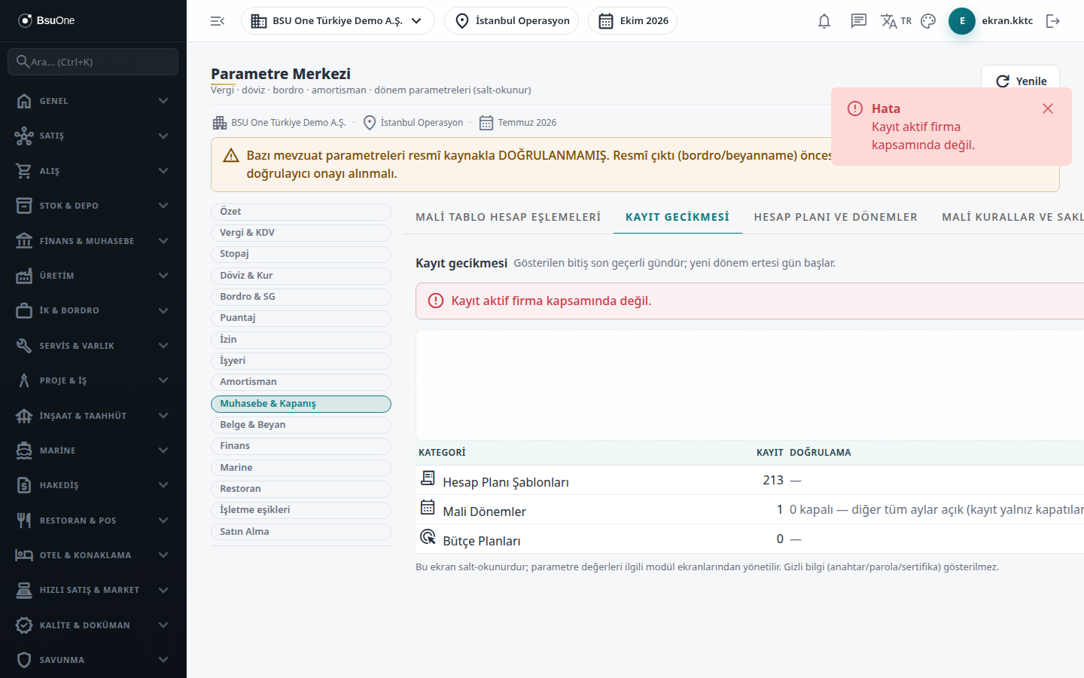Open the Marine ship icon

pyautogui.click(x=24, y=450)
